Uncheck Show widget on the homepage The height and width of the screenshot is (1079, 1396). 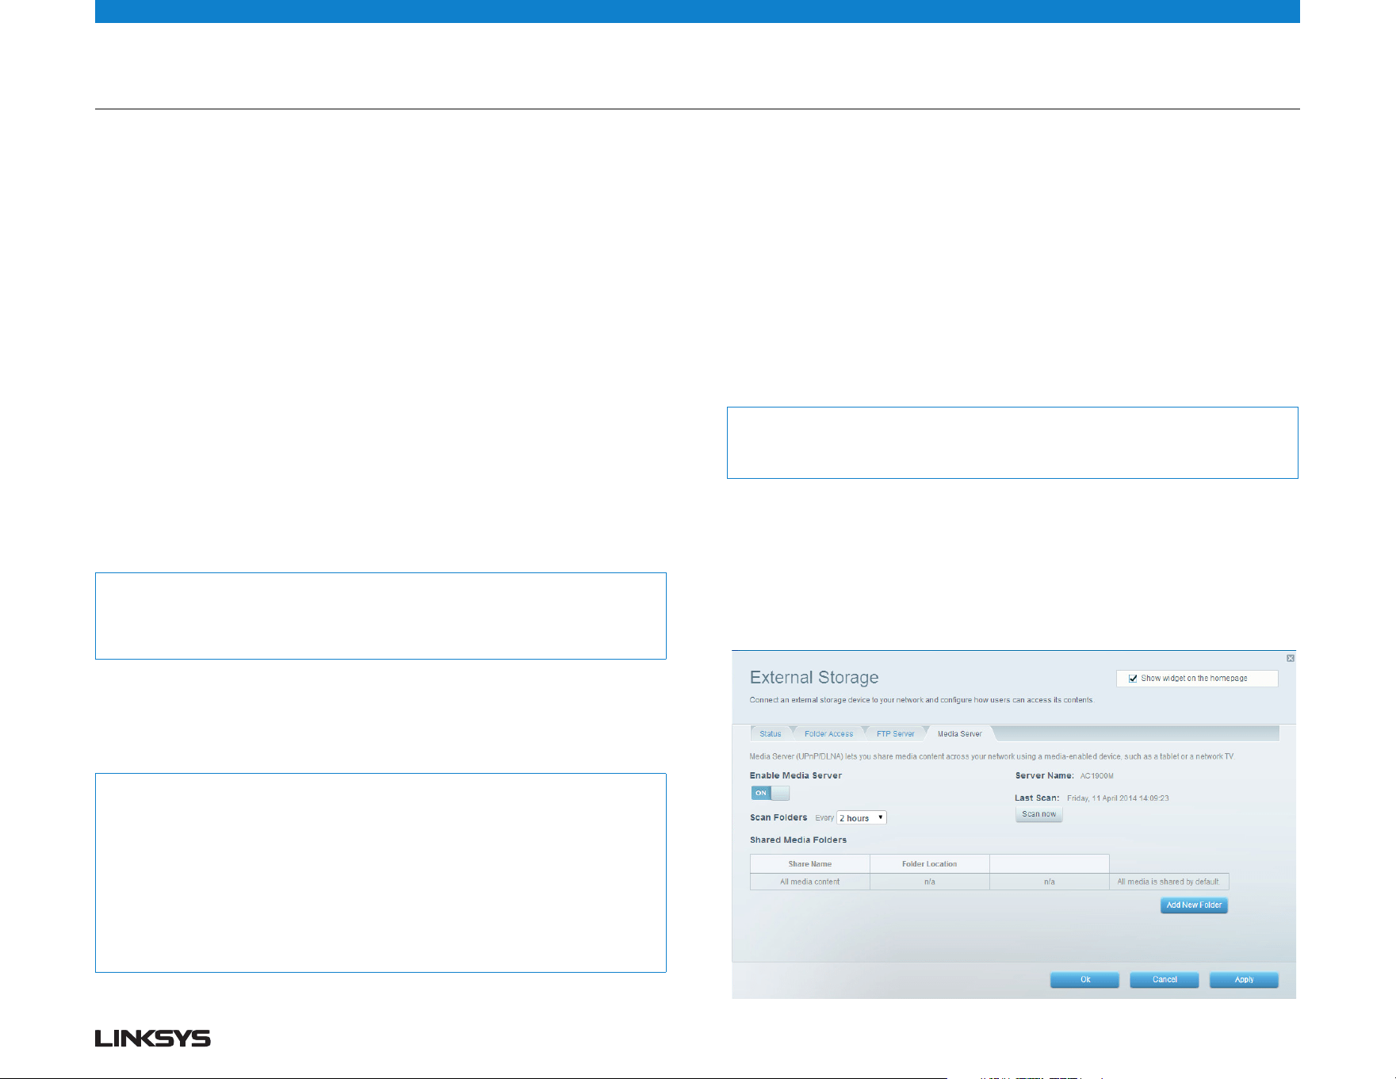point(1133,679)
